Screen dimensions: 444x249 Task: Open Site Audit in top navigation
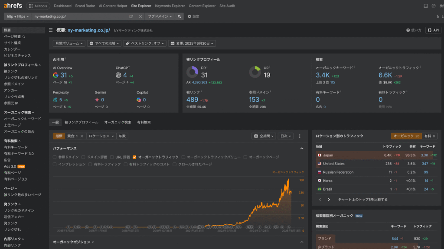click(227, 6)
